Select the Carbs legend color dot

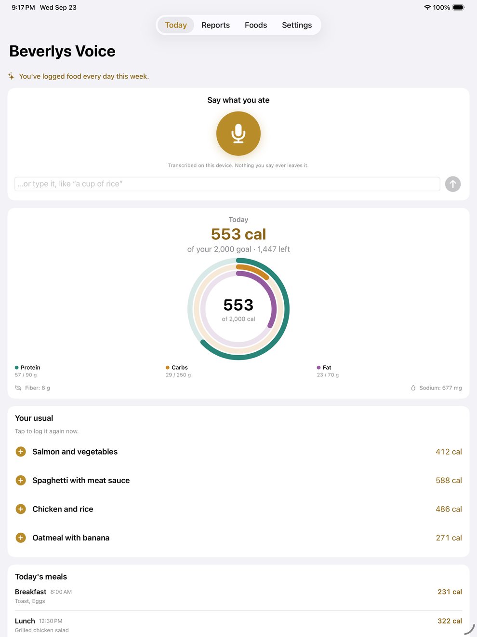point(168,368)
